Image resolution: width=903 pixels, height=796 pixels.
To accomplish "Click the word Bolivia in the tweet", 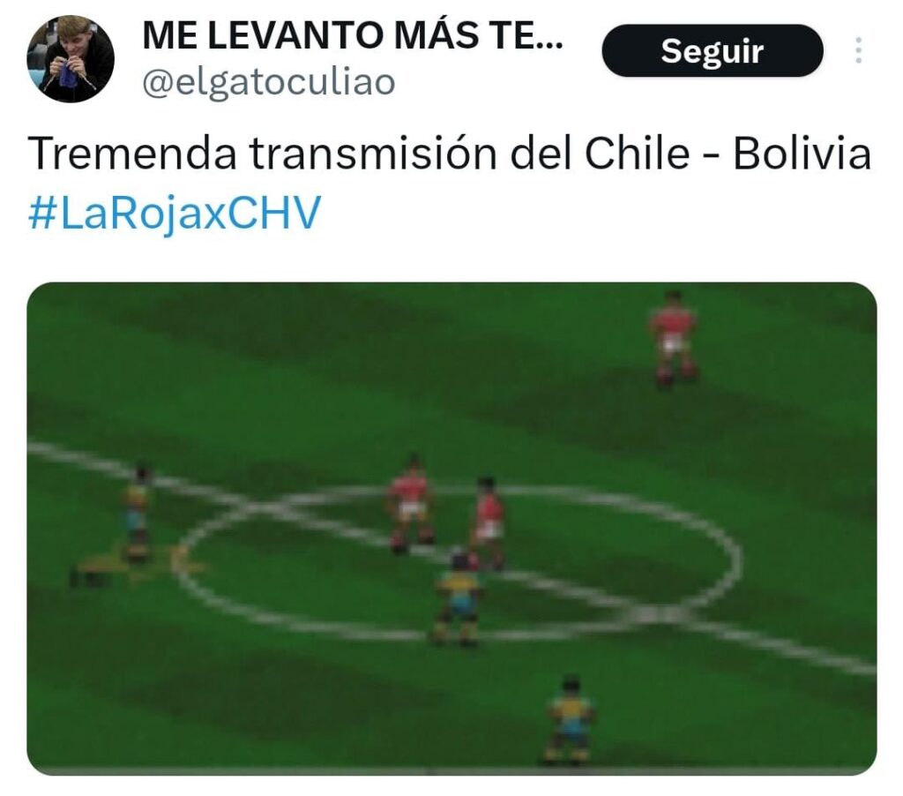I will click(x=802, y=154).
